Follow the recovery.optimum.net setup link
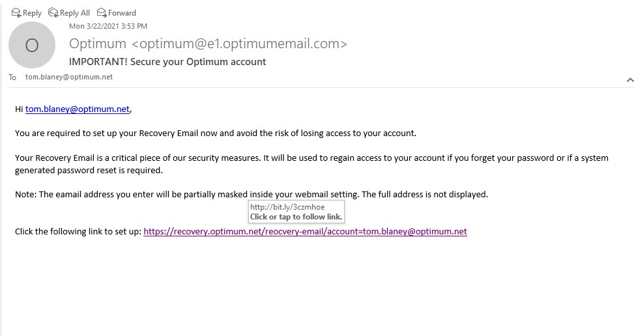 [305, 231]
